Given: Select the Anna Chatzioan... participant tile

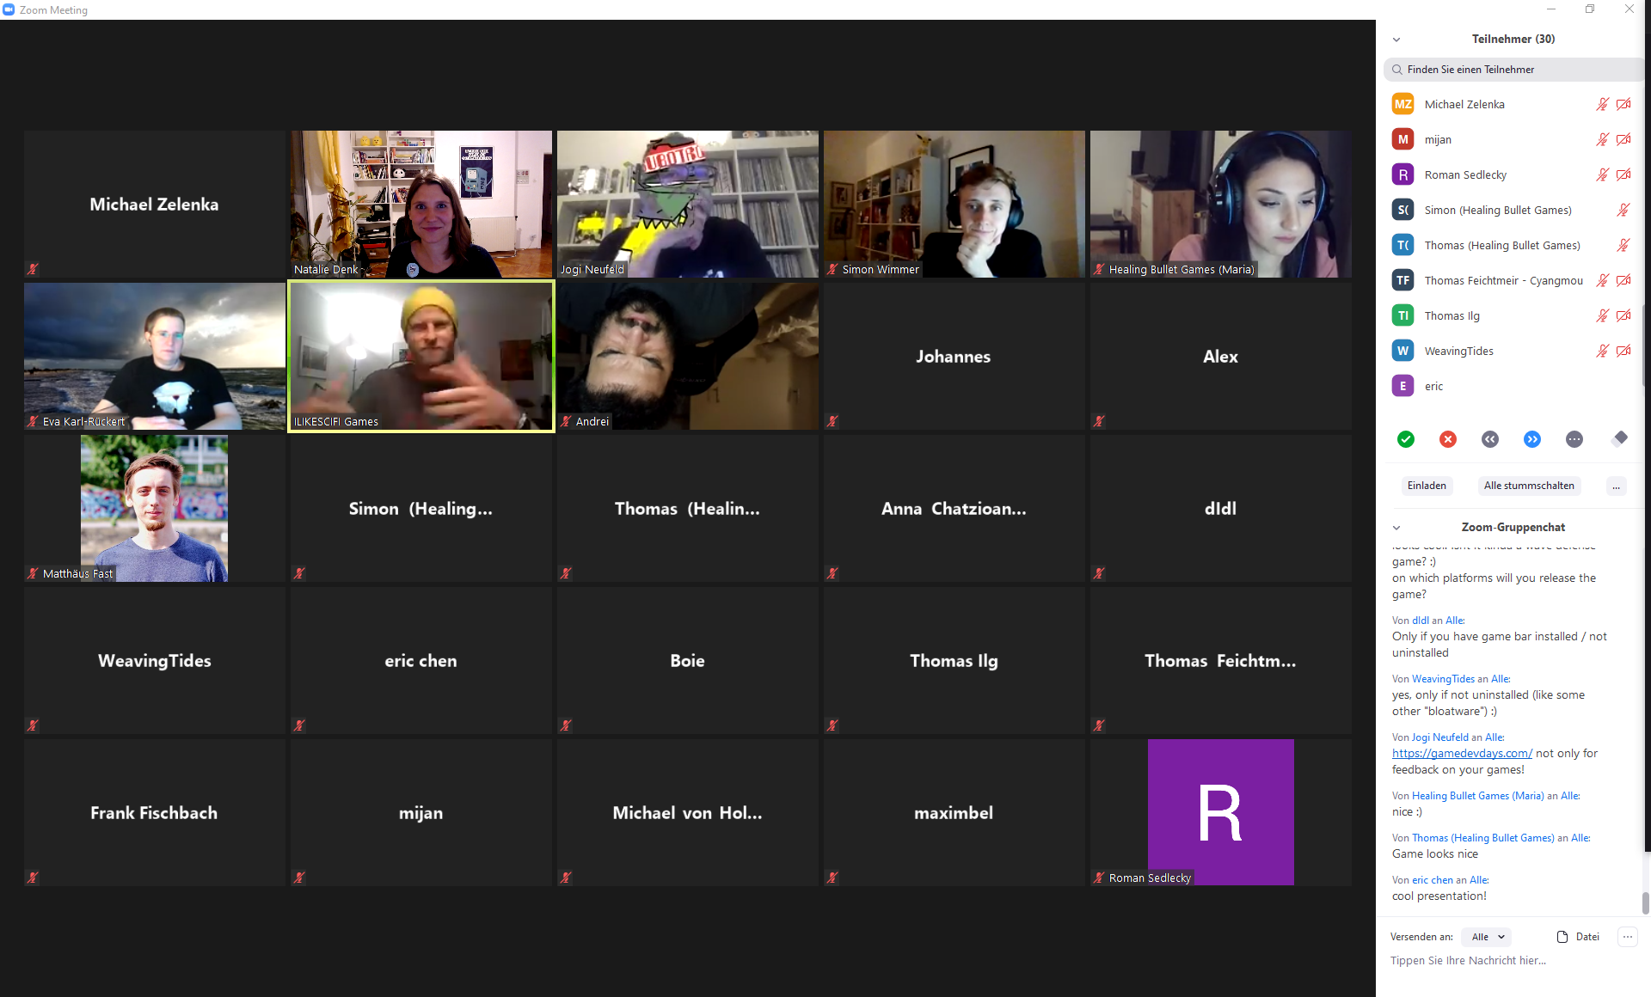Looking at the screenshot, I should [954, 508].
